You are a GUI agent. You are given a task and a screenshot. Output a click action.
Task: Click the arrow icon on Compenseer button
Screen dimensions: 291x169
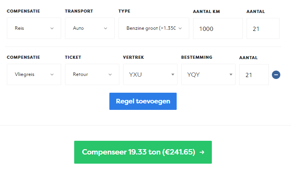coord(202,152)
